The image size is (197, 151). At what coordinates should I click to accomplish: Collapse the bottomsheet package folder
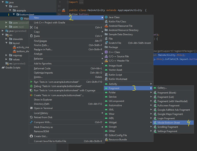(x=14, y=14)
